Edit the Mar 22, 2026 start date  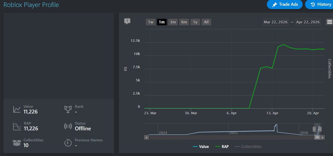pos(276,22)
